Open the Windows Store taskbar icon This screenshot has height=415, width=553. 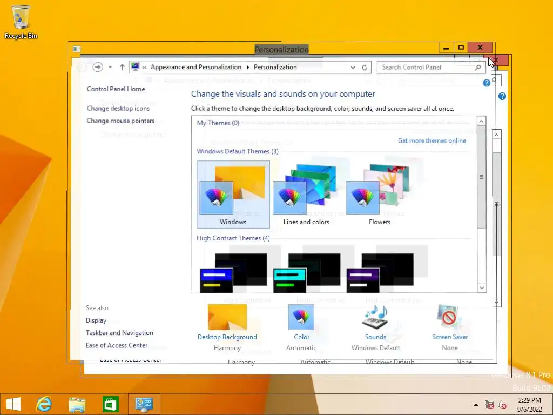click(x=110, y=404)
